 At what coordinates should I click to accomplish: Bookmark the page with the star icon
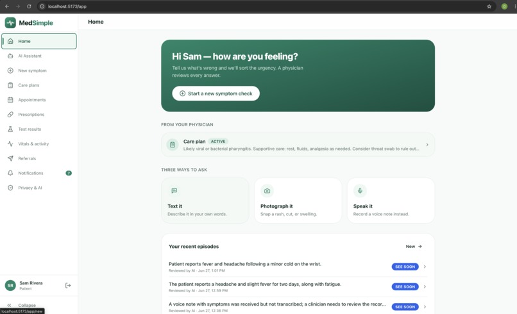coord(489,6)
